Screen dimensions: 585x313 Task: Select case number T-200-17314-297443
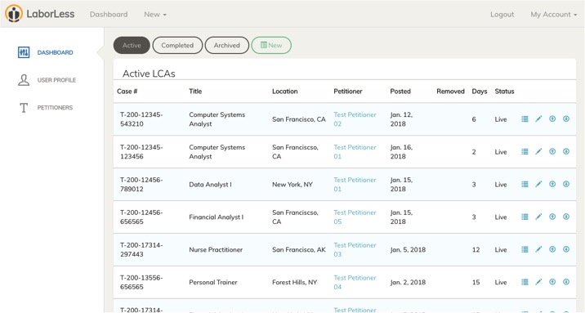pos(141,249)
